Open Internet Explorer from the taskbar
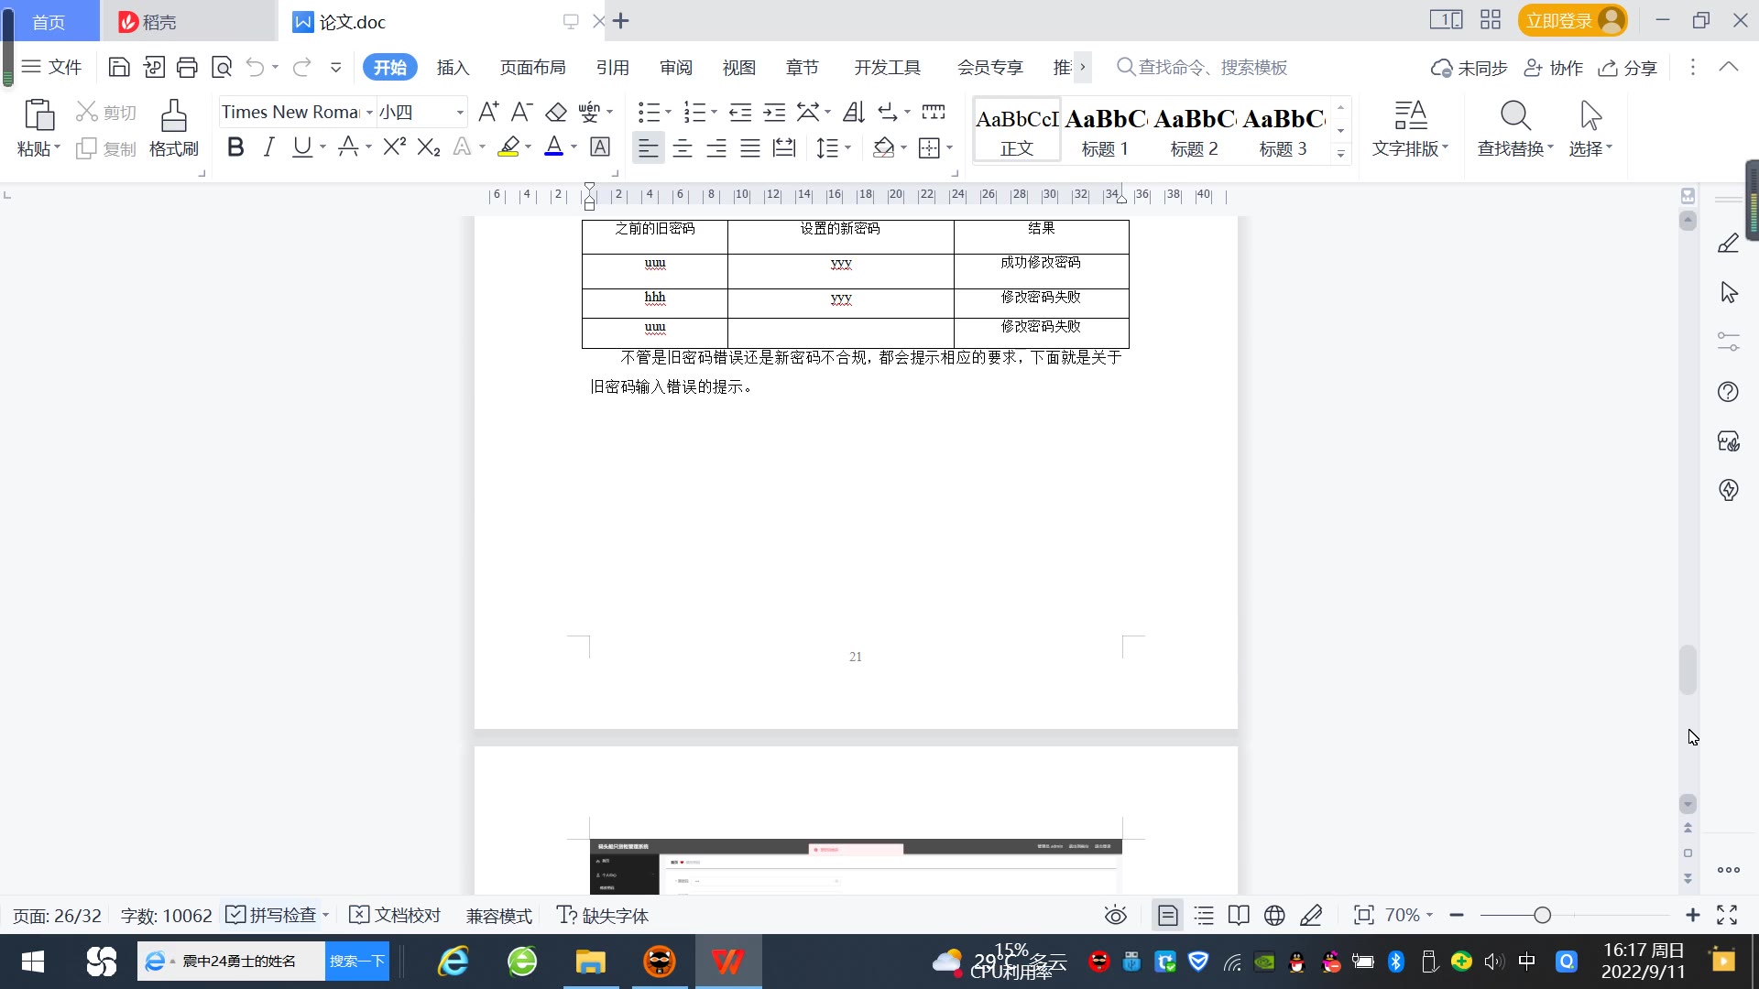Image resolution: width=1759 pixels, height=989 pixels. pyautogui.click(x=453, y=962)
